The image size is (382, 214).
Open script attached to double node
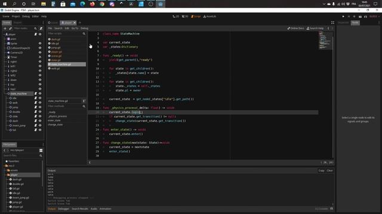coord(36,112)
